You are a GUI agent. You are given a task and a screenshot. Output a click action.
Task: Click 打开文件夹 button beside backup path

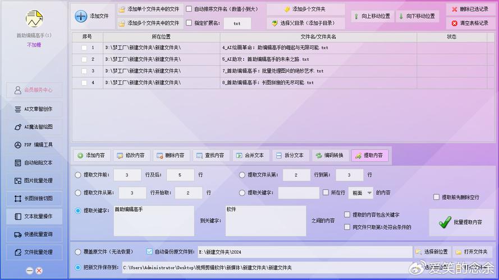[472, 252]
